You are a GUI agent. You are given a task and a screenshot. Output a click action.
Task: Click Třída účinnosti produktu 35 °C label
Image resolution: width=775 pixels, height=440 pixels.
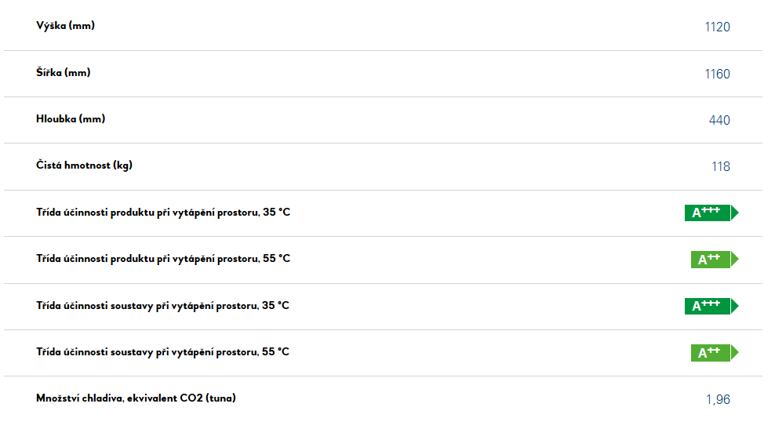[x=163, y=213]
